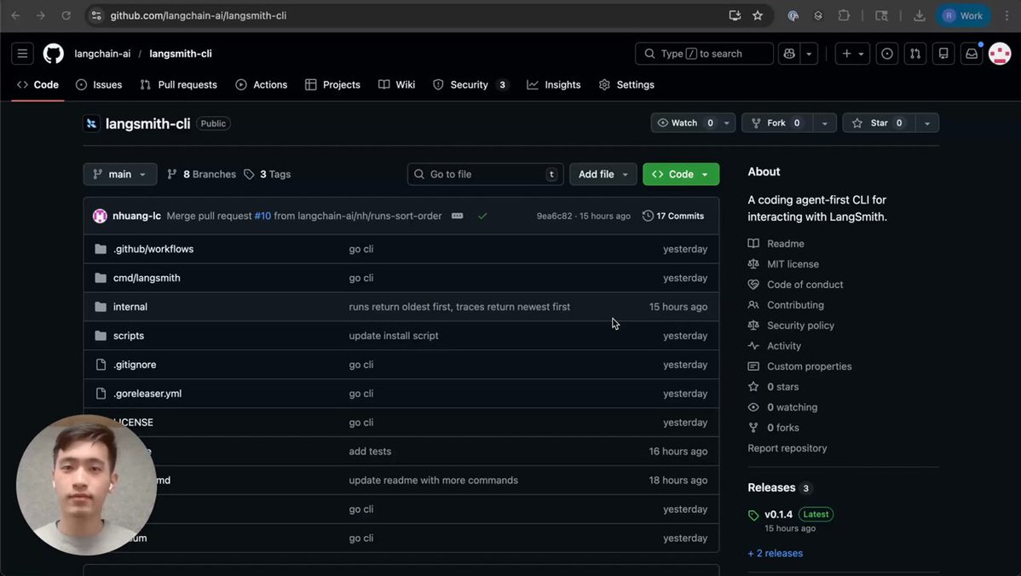Open the Copilot chat icon
This screenshot has width=1021, height=576.
pos(789,54)
